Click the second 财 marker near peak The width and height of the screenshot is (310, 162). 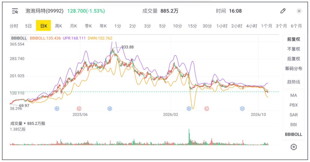coord(110,108)
